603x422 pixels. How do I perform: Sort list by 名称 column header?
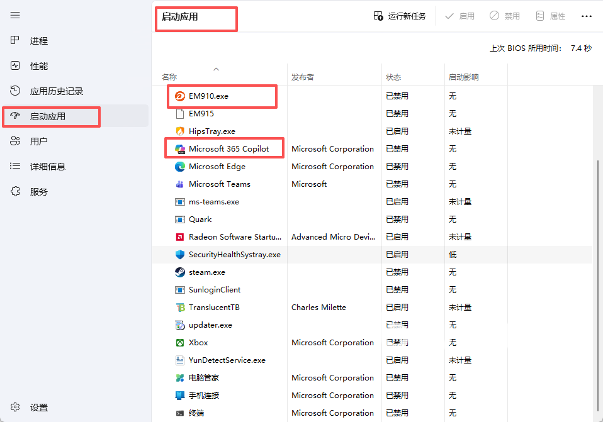pos(169,77)
